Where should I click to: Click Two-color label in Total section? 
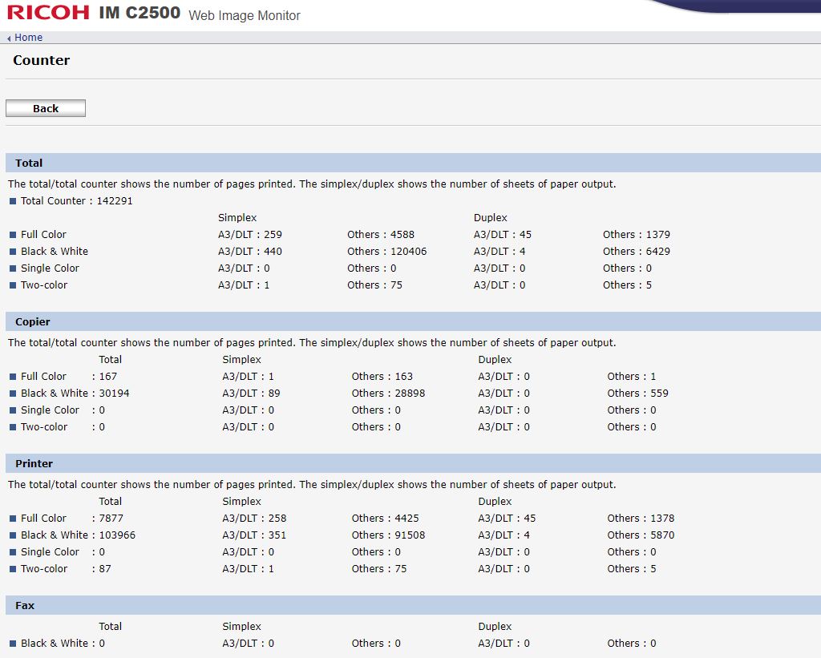(x=44, y=285)
